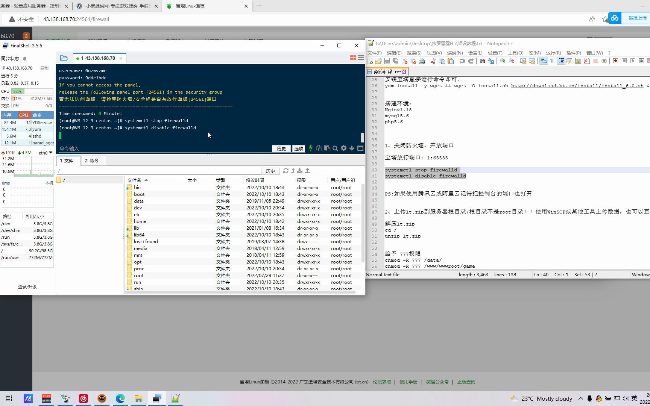Image resolution: width=650 pixels, height=406 pixels.
Task: Click 登录/升级 in FinalShell sidebar
Action: [27, 287]
